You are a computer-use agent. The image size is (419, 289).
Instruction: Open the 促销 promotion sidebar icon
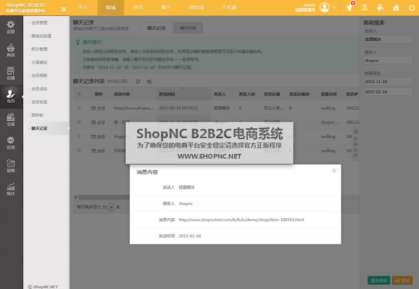tap(10, 166)
